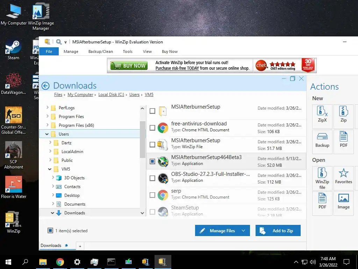Open the notification center icon
This screenshot has height=269, width=358.
coord(346,262)
